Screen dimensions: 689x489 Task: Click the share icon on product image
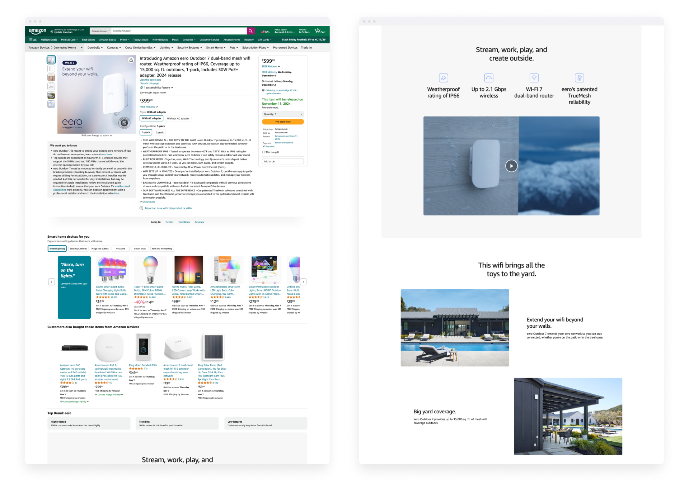pyautogui.click(x=131, y=60)
